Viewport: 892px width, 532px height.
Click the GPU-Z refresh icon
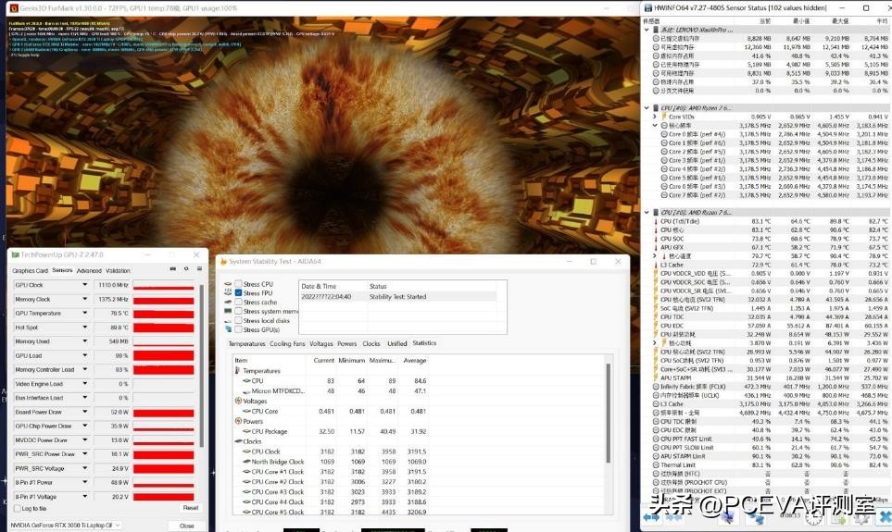185,269
